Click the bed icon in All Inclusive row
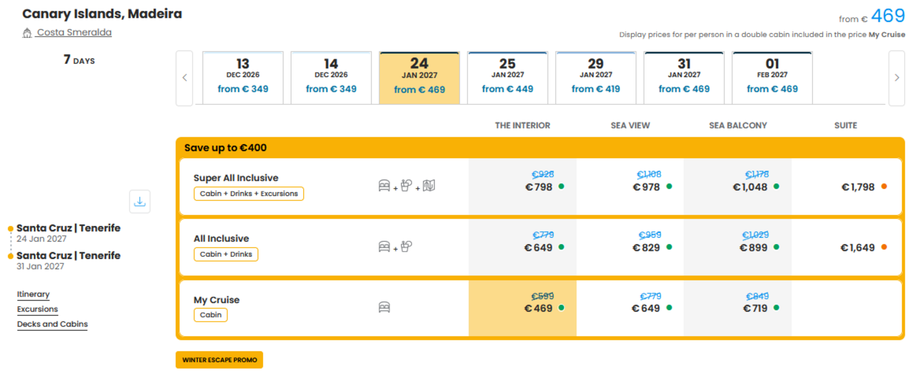 point(384,246)
